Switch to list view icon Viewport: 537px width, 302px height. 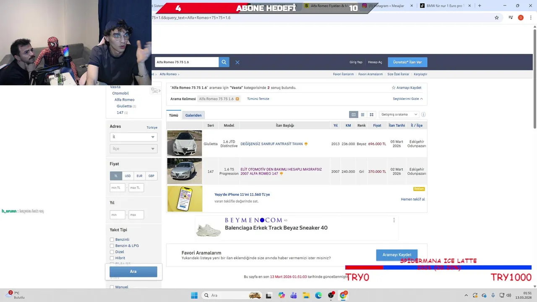click(x=362, y=115)
